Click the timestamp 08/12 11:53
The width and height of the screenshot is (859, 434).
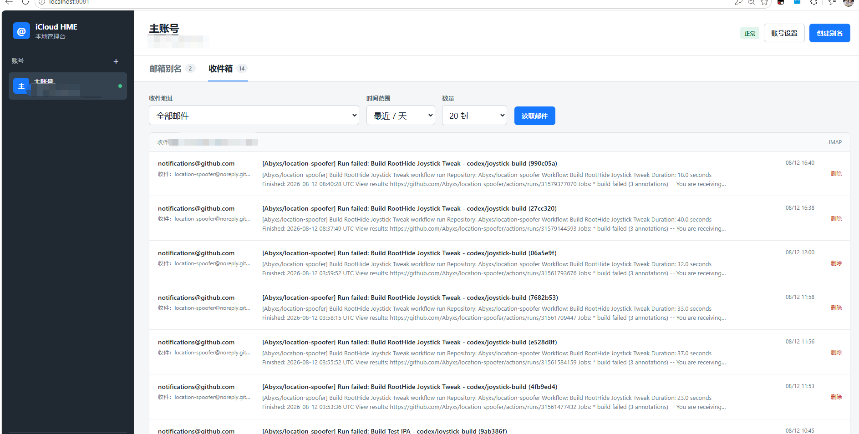(x=800, y=386)
